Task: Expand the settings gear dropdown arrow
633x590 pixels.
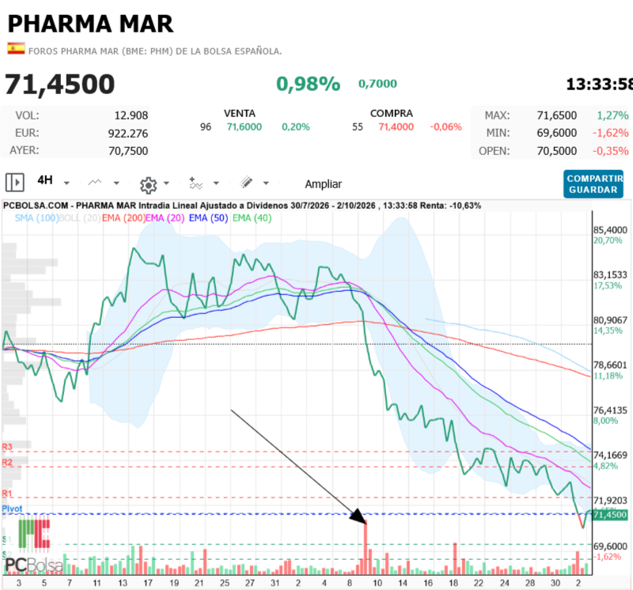Action: [x=166, y=183]
